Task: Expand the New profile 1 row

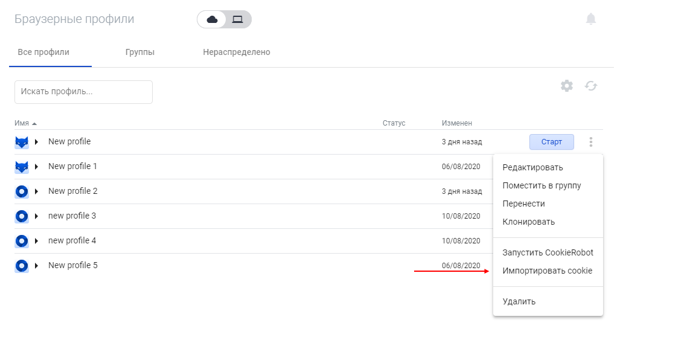Action: pos(37,167)
